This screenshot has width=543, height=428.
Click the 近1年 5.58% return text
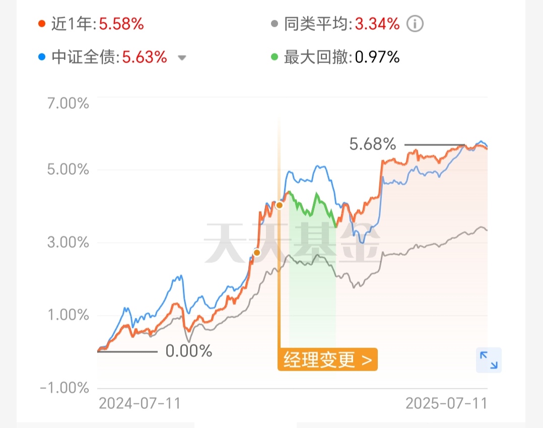point(97,24)
